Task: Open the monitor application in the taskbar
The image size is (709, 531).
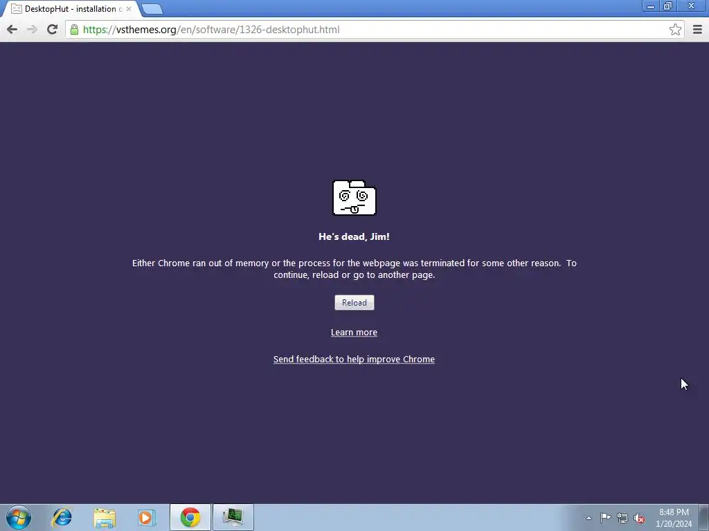Action: click(233, 517)
